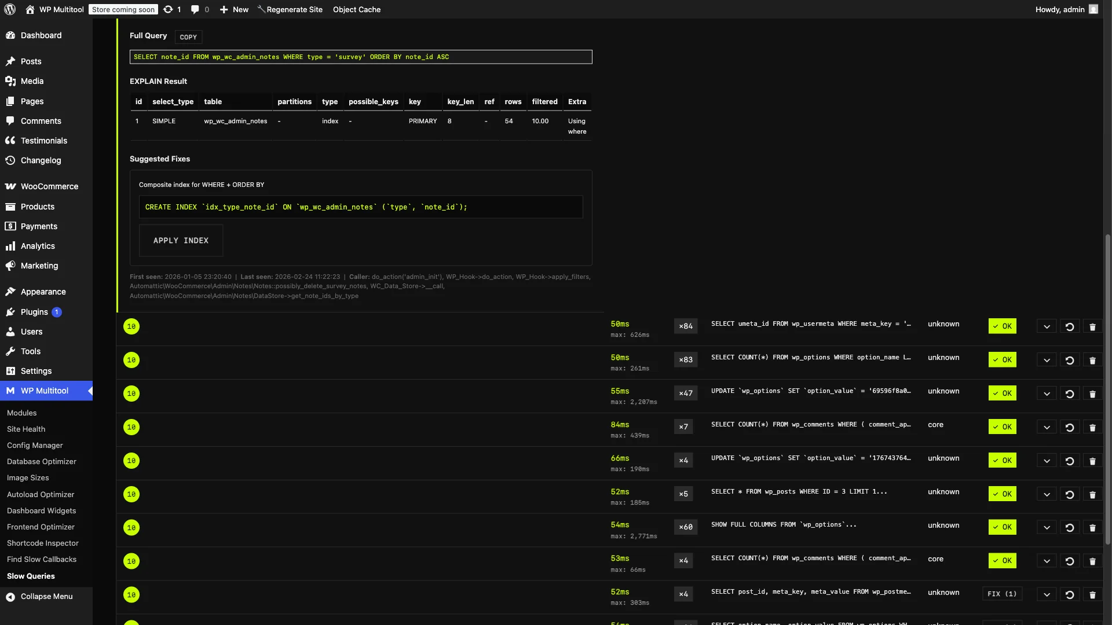Image resolution: width=1112 pixels, height=625 pixels.
Task: Reset the 66ms UPDATE wp_options query
Action: point(1070,461)
